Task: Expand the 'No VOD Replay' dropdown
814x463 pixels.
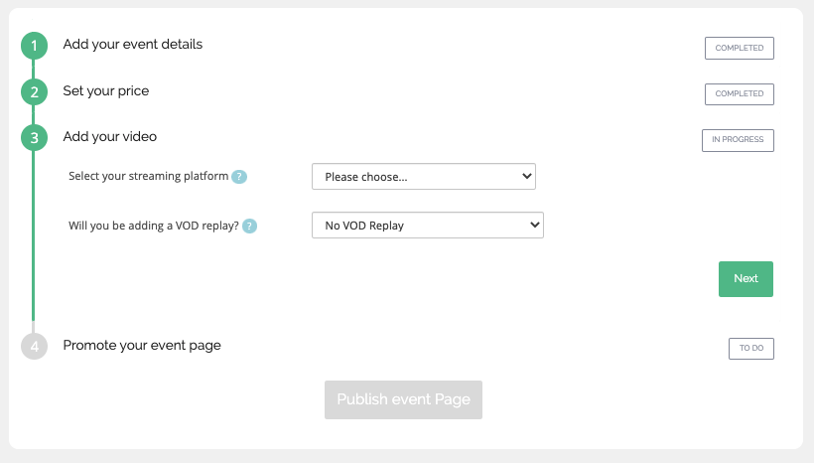Action: (x=428, y=225)
